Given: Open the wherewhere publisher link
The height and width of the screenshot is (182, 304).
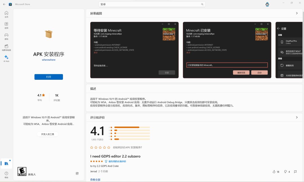Looking at the screenshot, I should pyautogui.click(x=49, y=60).
